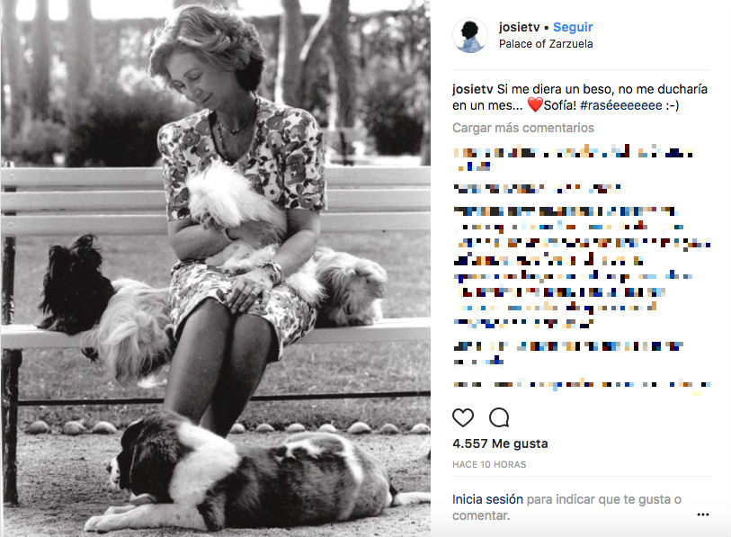Click the #raséeeeeeee hashtag
Viewport: 731px width, 537px height.
tap(621, 105)
